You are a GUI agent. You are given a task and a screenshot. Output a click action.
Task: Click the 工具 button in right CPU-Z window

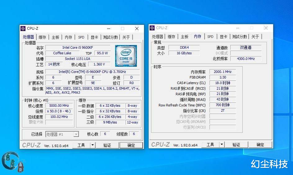210,144
